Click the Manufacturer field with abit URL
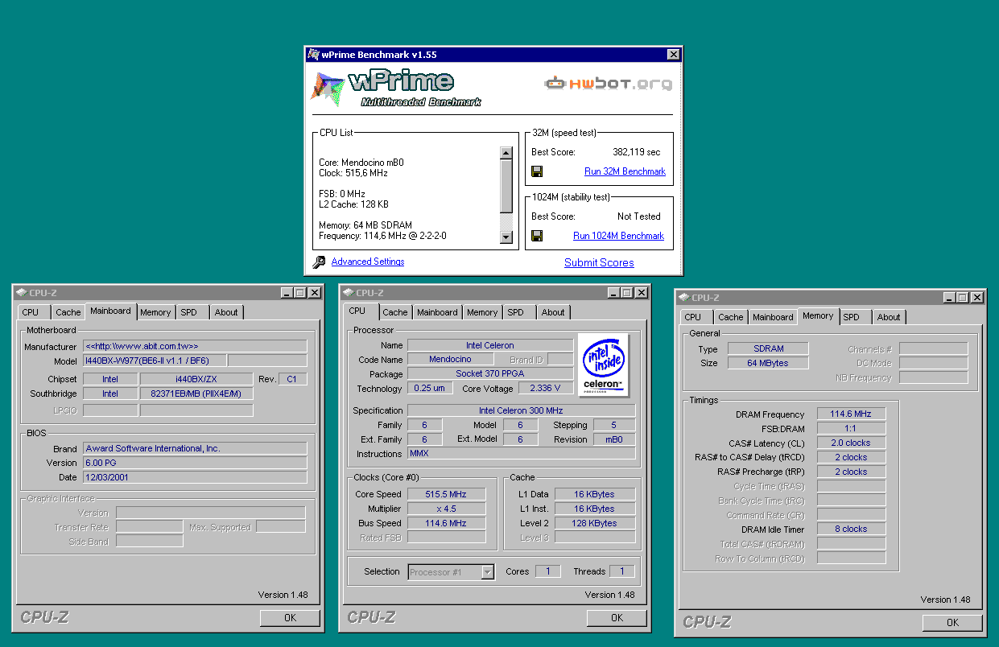 (195, 346)
